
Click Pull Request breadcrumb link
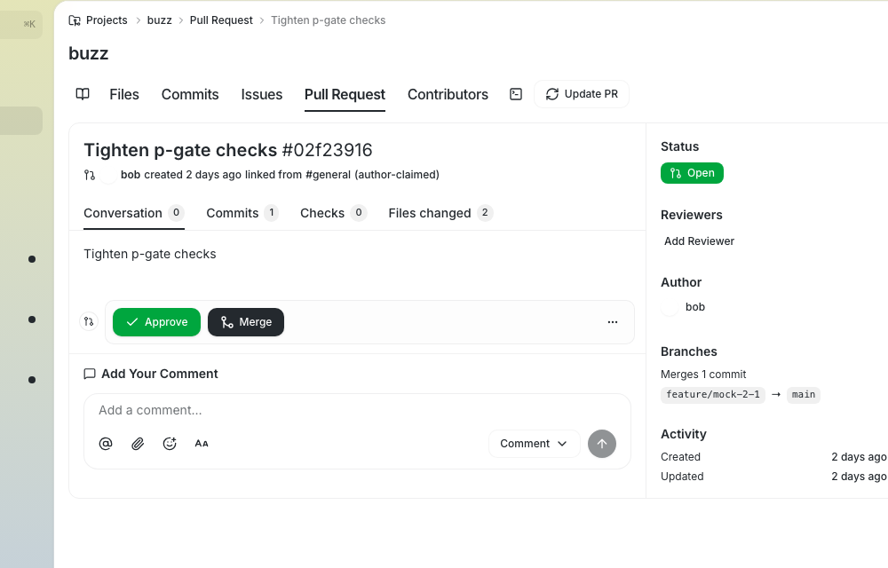[221, 20]
